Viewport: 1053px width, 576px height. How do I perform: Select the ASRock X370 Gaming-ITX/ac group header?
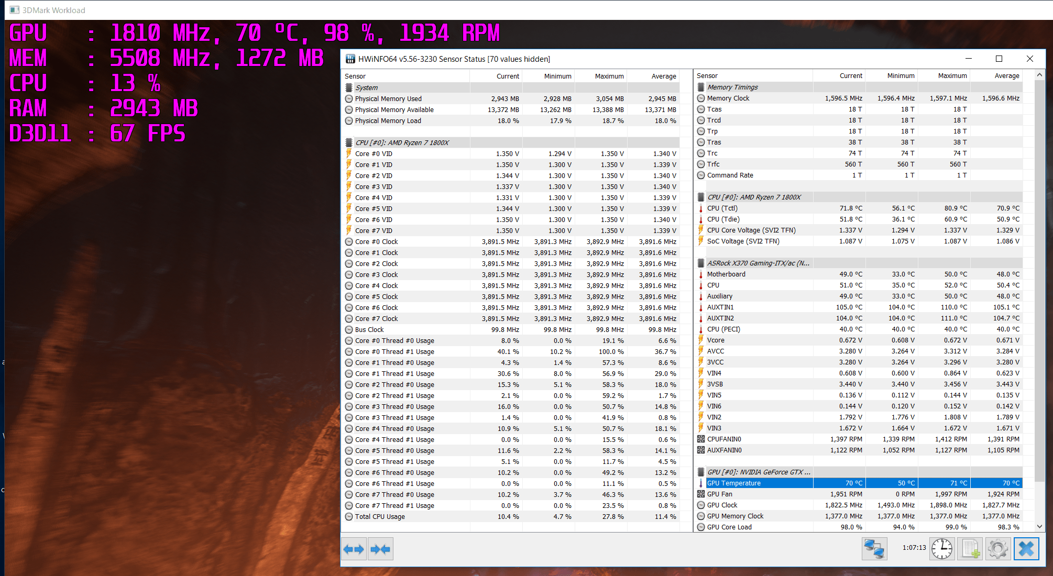758,263
